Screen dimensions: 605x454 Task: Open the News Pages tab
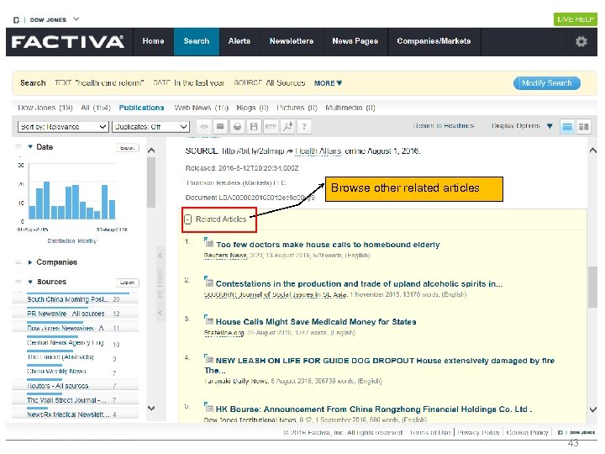pos(355,41)
